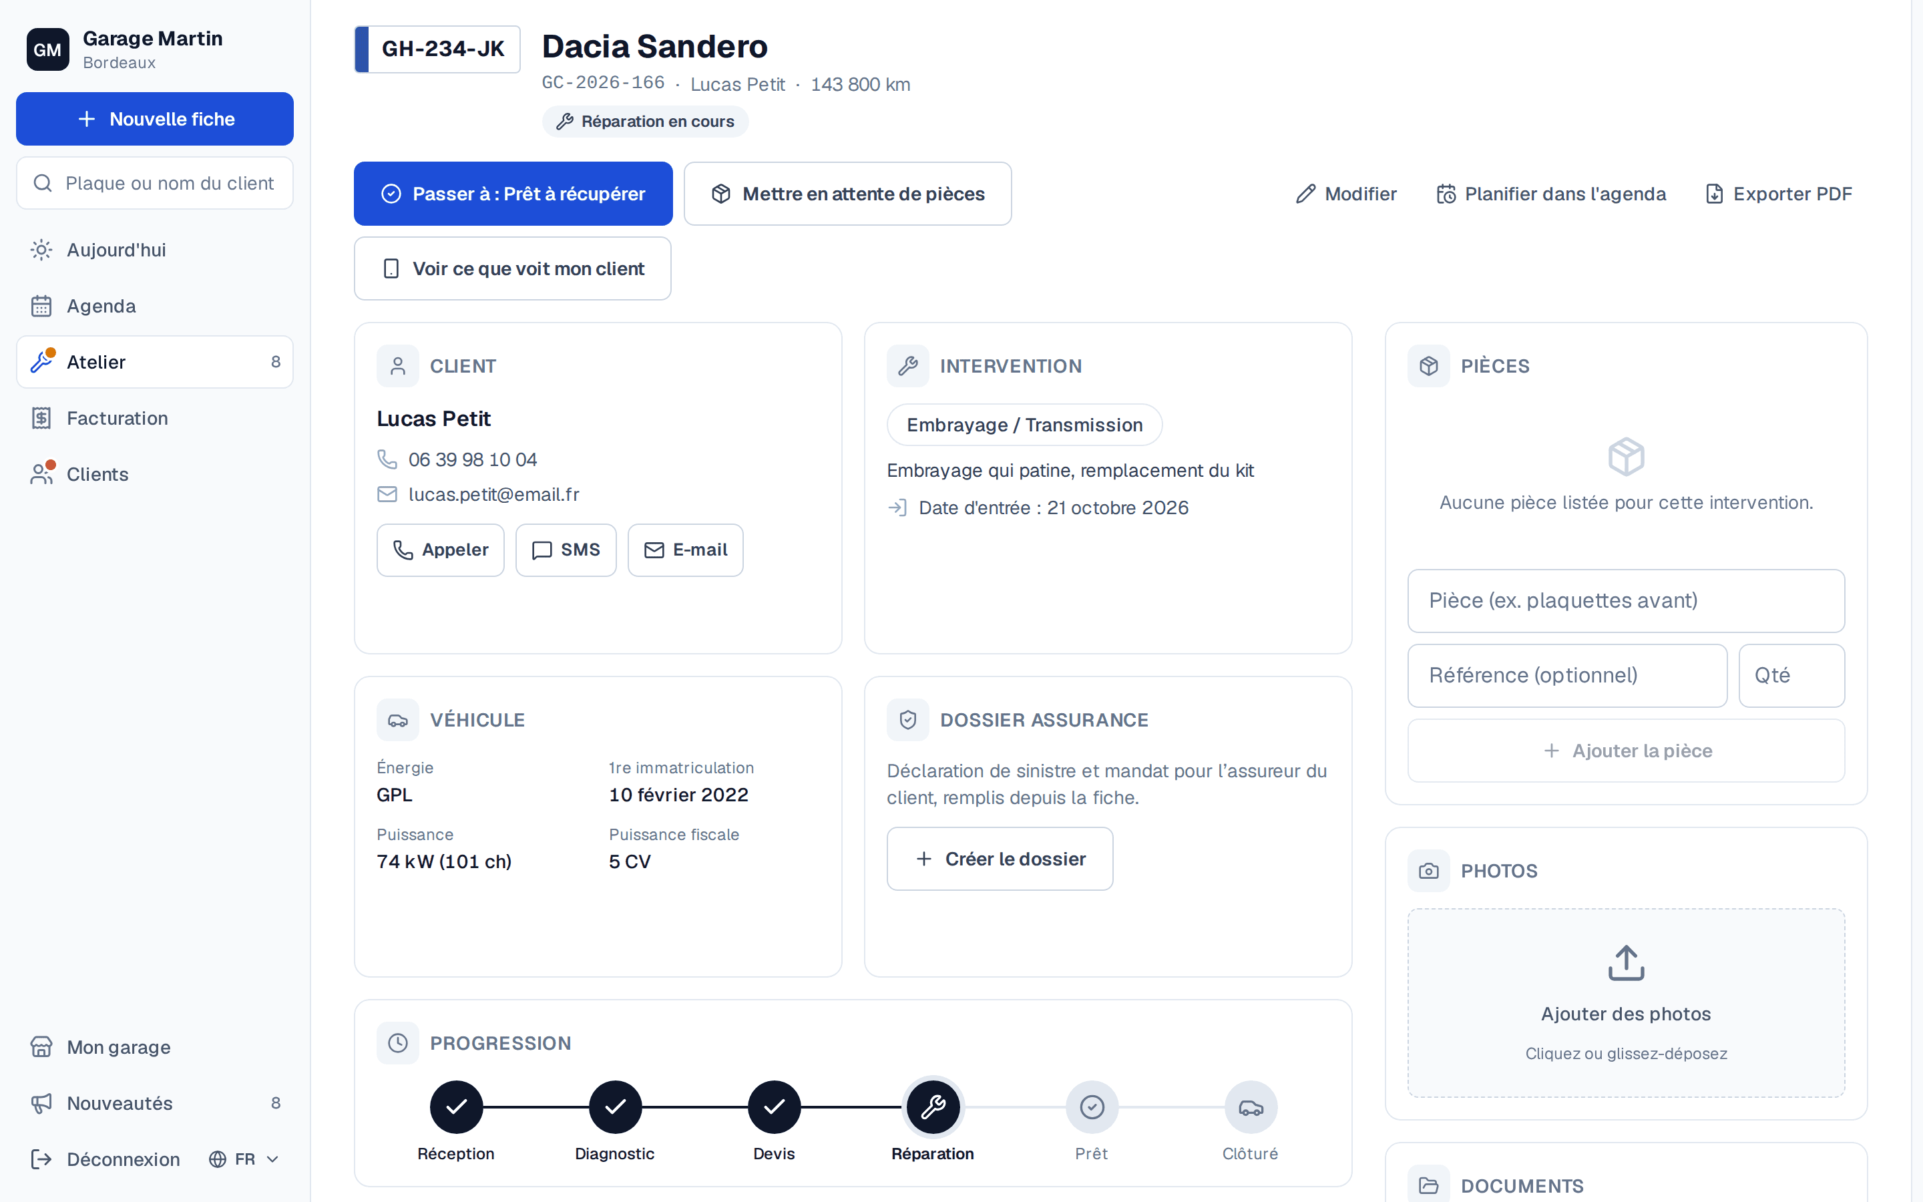Click the Référence (optionnel) field

(x=1567, y=676)
